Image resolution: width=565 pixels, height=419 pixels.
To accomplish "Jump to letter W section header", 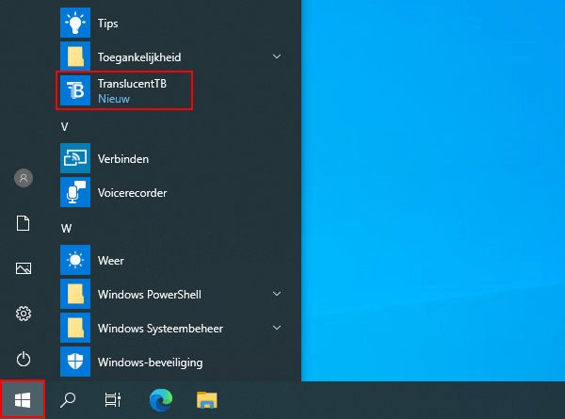I will [66, 229].
